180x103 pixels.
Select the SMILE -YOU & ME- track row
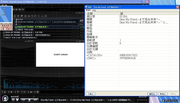pos(49,30)
